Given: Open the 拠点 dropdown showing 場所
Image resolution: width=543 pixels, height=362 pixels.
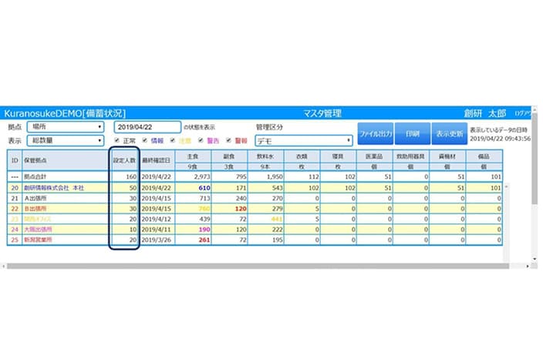Looking at the screenshot, I should pos(65,127).
